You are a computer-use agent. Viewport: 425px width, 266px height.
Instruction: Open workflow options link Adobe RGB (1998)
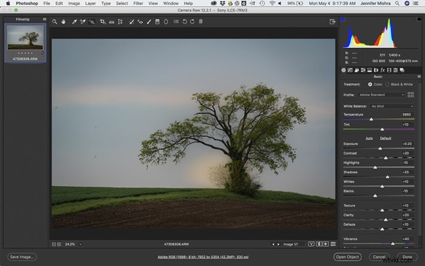(203, 257)
